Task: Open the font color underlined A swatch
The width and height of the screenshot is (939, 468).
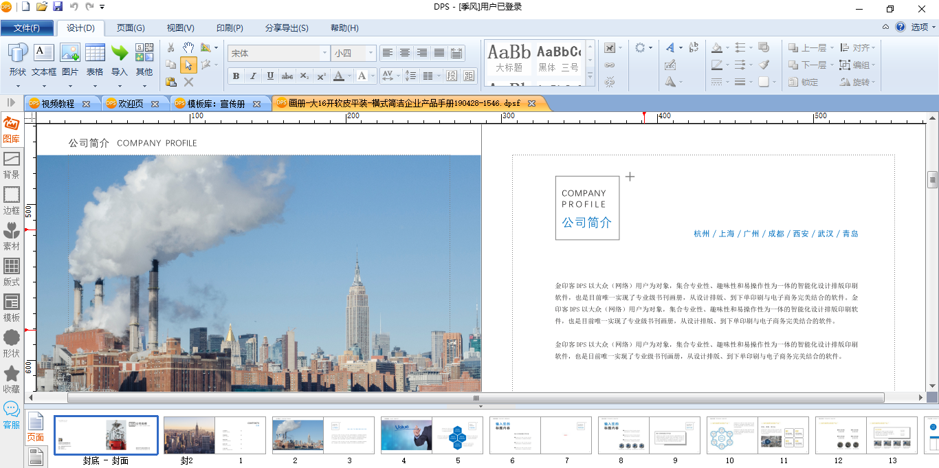Action: point(338,76)
